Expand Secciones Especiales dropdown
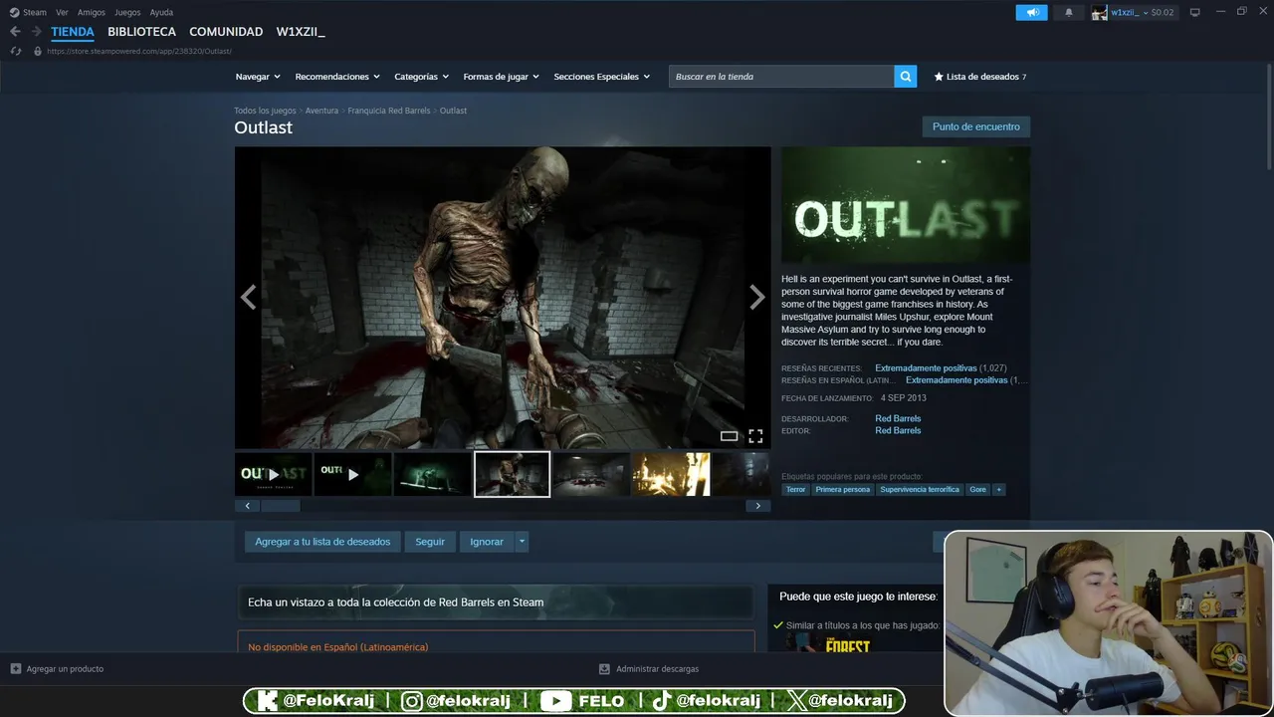Screen dimensions: 1274x717 pyautogui.click(x=601, y=77)
